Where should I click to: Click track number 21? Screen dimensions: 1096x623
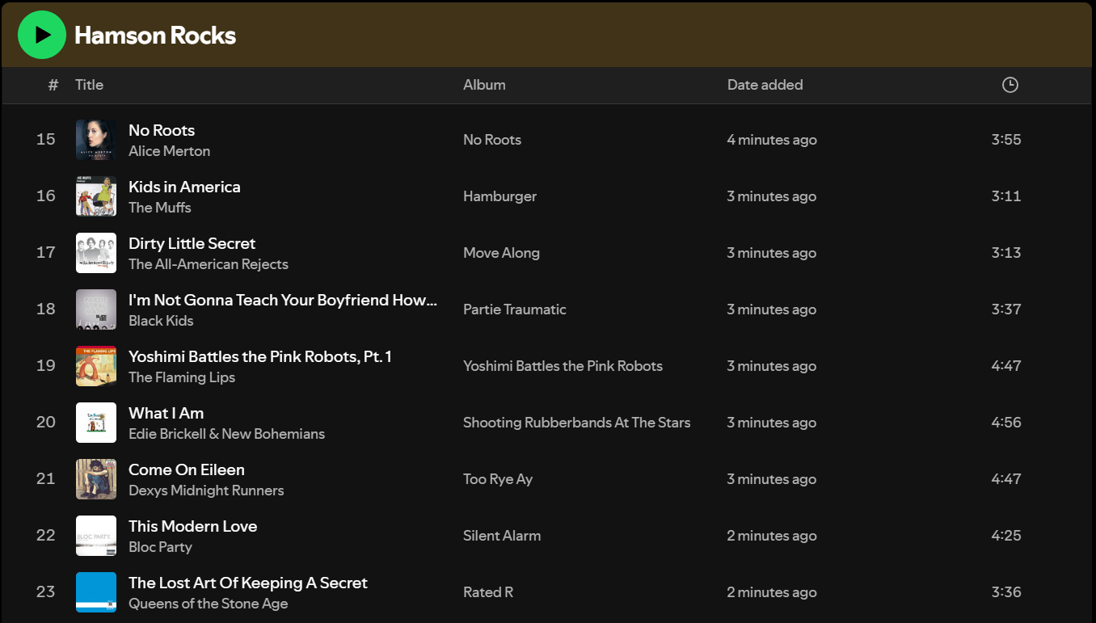[46, 479]
